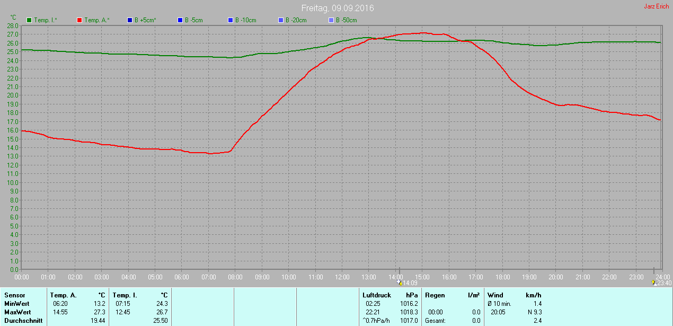Click the Freitag, 09.09.2016 chart title
Screen dimensions: 673x326
point(337,8)
